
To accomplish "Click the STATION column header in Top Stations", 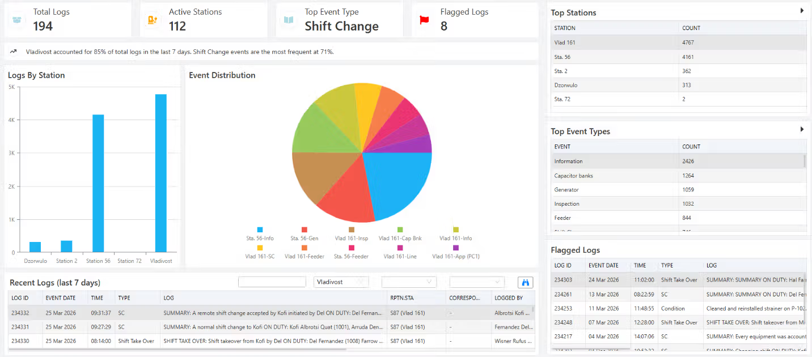I will 615,28.
